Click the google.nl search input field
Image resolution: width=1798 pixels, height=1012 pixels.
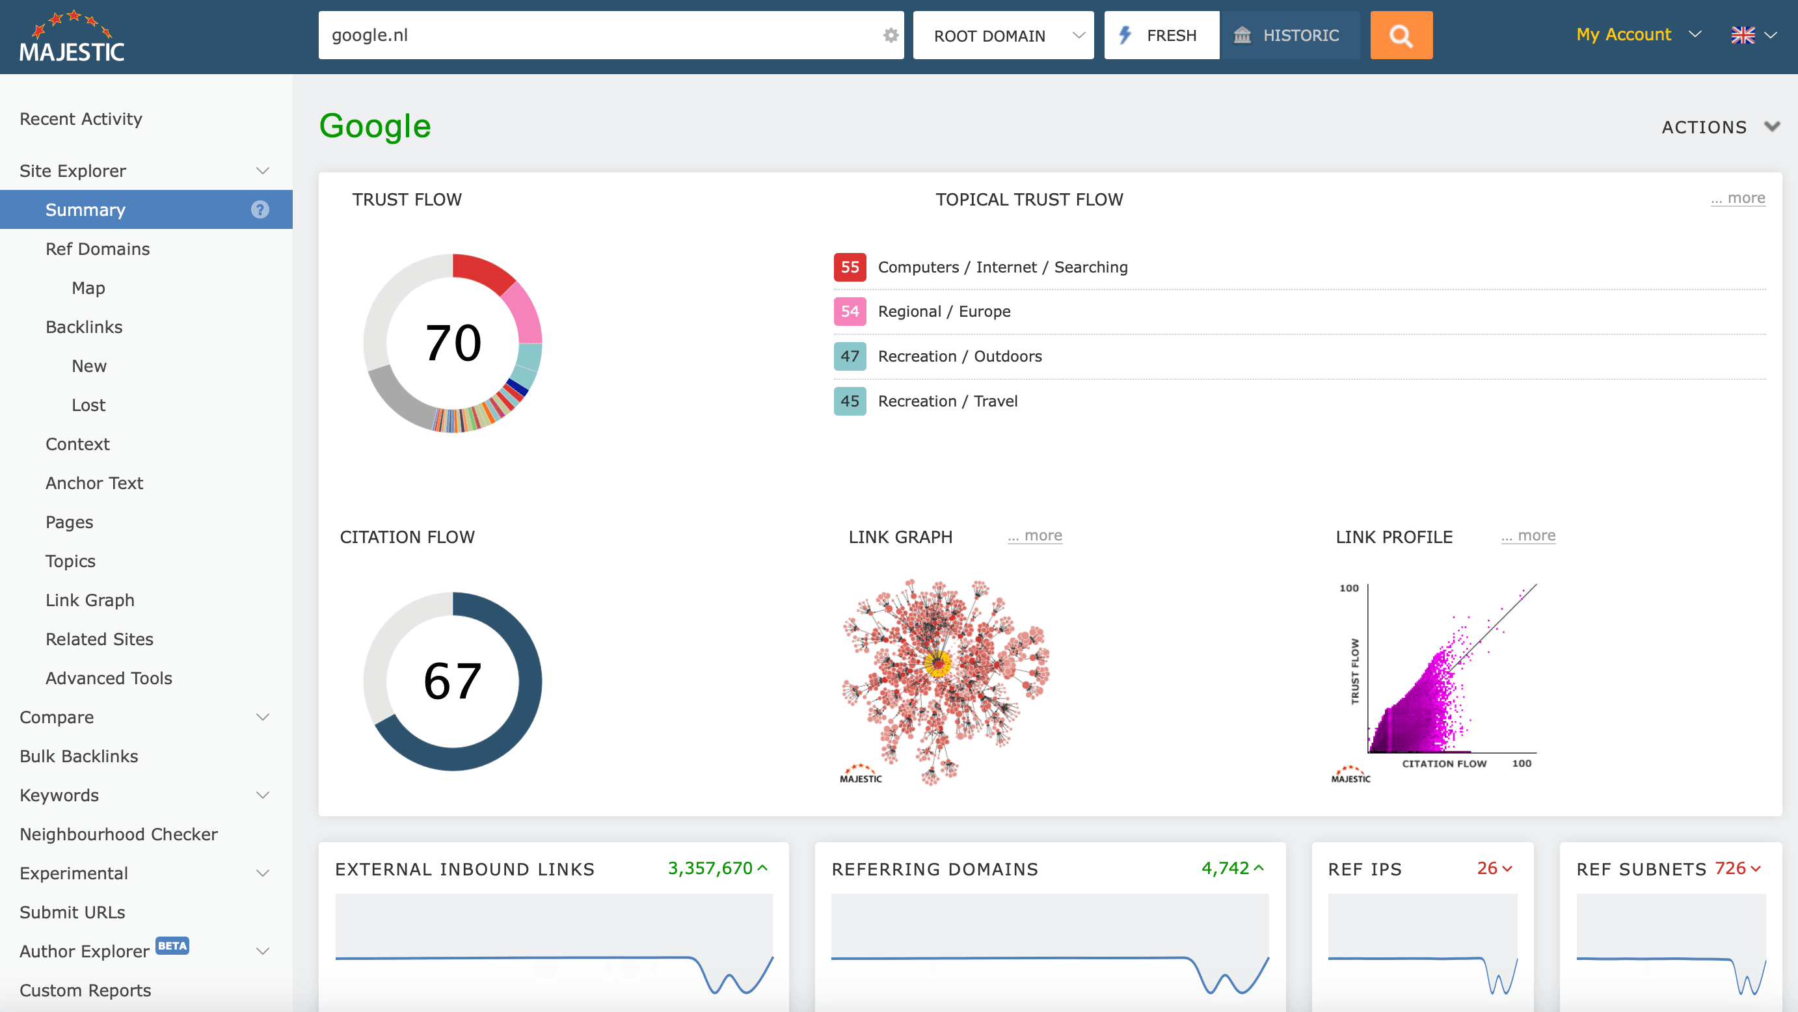pyautogui.click(x=600, y=36)
